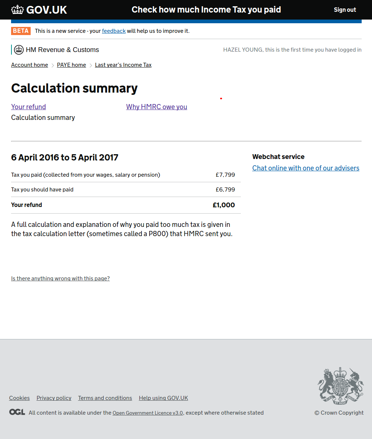Screen dimensions: 372x439
Task: Open the feedback link
Action: point(114,31)
